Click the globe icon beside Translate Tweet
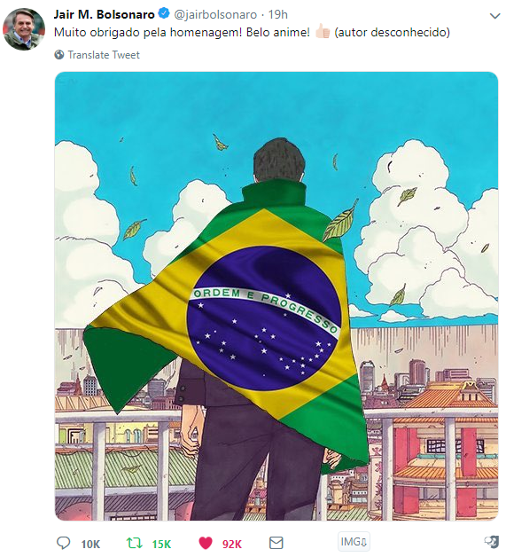506x557 pixels. click(59, 55)
